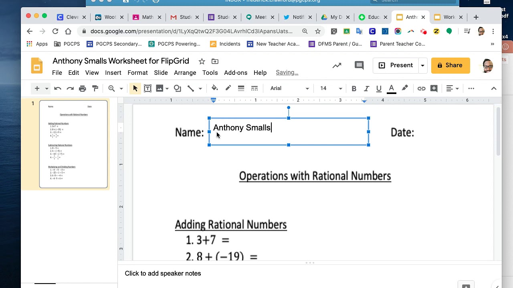Select the text box tool
This screenshot has width=513, height=288.
(147, 88)
